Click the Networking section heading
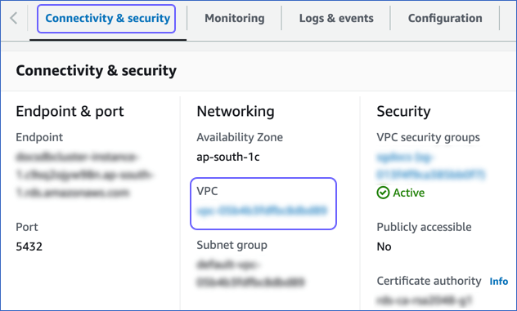The image size is (517, 311). 236,111
